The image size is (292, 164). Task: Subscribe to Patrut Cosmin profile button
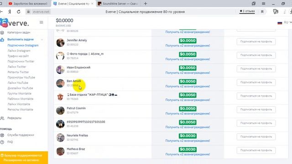[x=256, y=109]
